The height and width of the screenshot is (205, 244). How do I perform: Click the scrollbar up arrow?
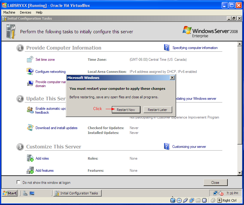tap(239, 44)
